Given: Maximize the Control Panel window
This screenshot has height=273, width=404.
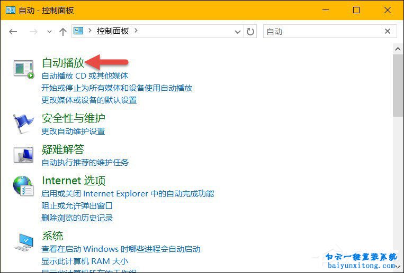Looking at the screenshot, I should 356,10.
